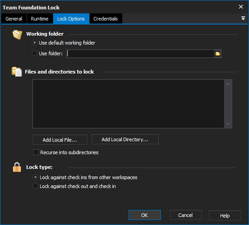This screenshot has height=225, width=249.
Task: Click the Working folder heading text
Action: tap(45, 34)
